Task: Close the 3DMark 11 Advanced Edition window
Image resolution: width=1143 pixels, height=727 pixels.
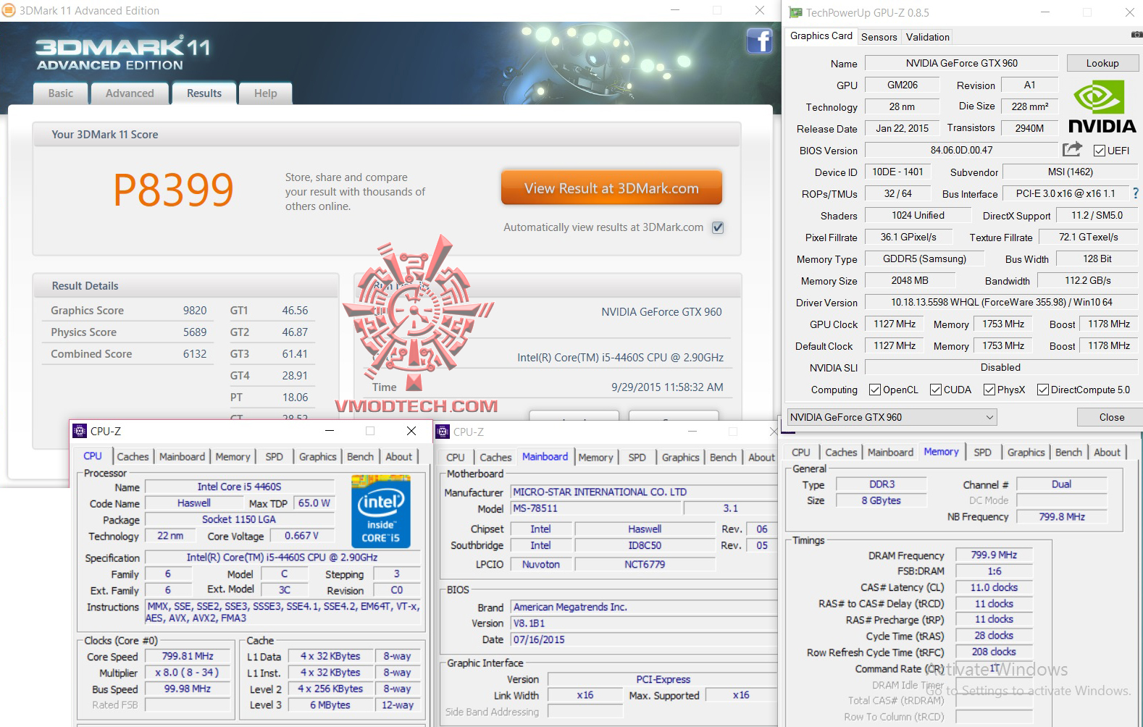Action: 759,10
